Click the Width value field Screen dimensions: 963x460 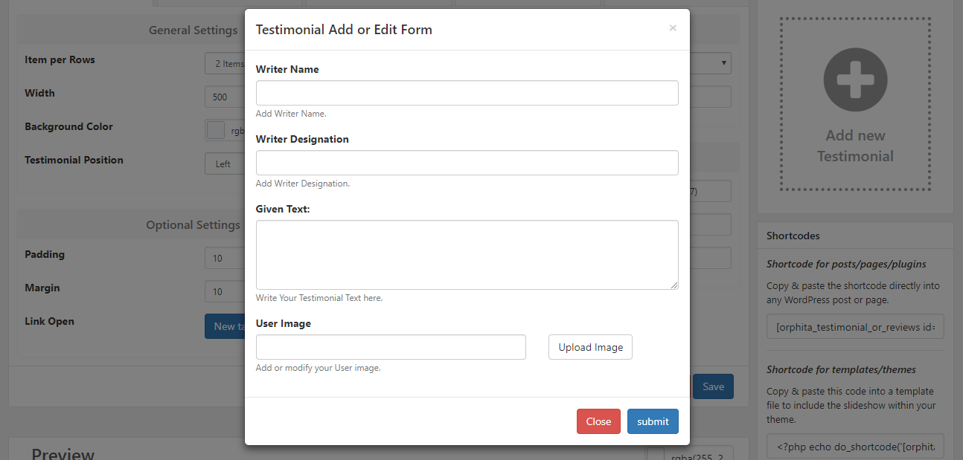coord(225,97)
